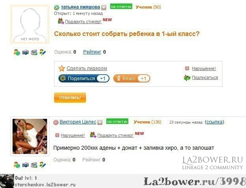This screenshot has width=246, height=188.
Task: Click the pencil write icon under Виктория's photo
Action: click(42, 165)
